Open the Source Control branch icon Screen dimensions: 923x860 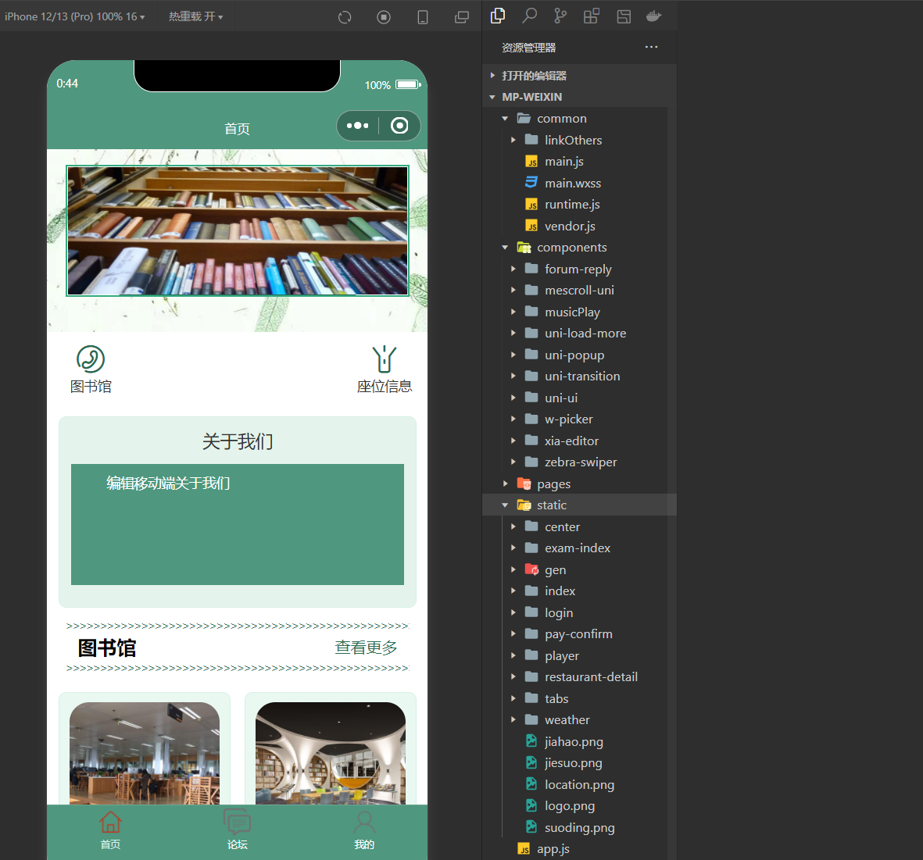click(560, 16)
